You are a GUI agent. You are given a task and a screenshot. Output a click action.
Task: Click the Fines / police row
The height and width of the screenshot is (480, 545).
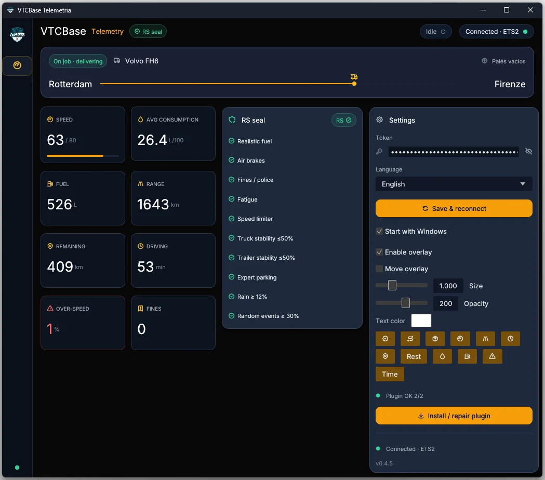(251, 180)
